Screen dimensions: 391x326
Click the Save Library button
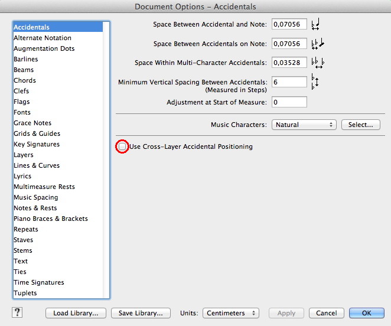click(141, 313)
